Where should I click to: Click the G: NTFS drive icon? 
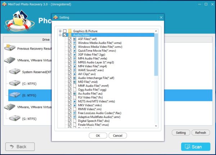pyautogui.click(x=15, y=118)
